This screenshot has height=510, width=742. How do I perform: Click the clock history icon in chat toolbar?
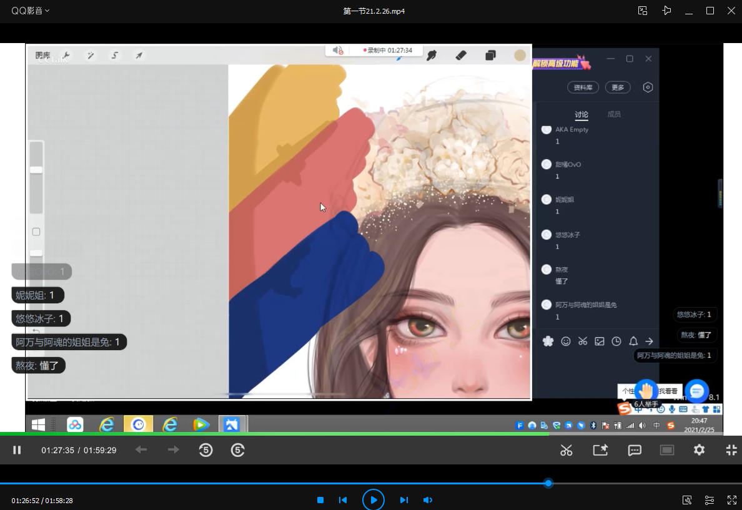[616, 341]
